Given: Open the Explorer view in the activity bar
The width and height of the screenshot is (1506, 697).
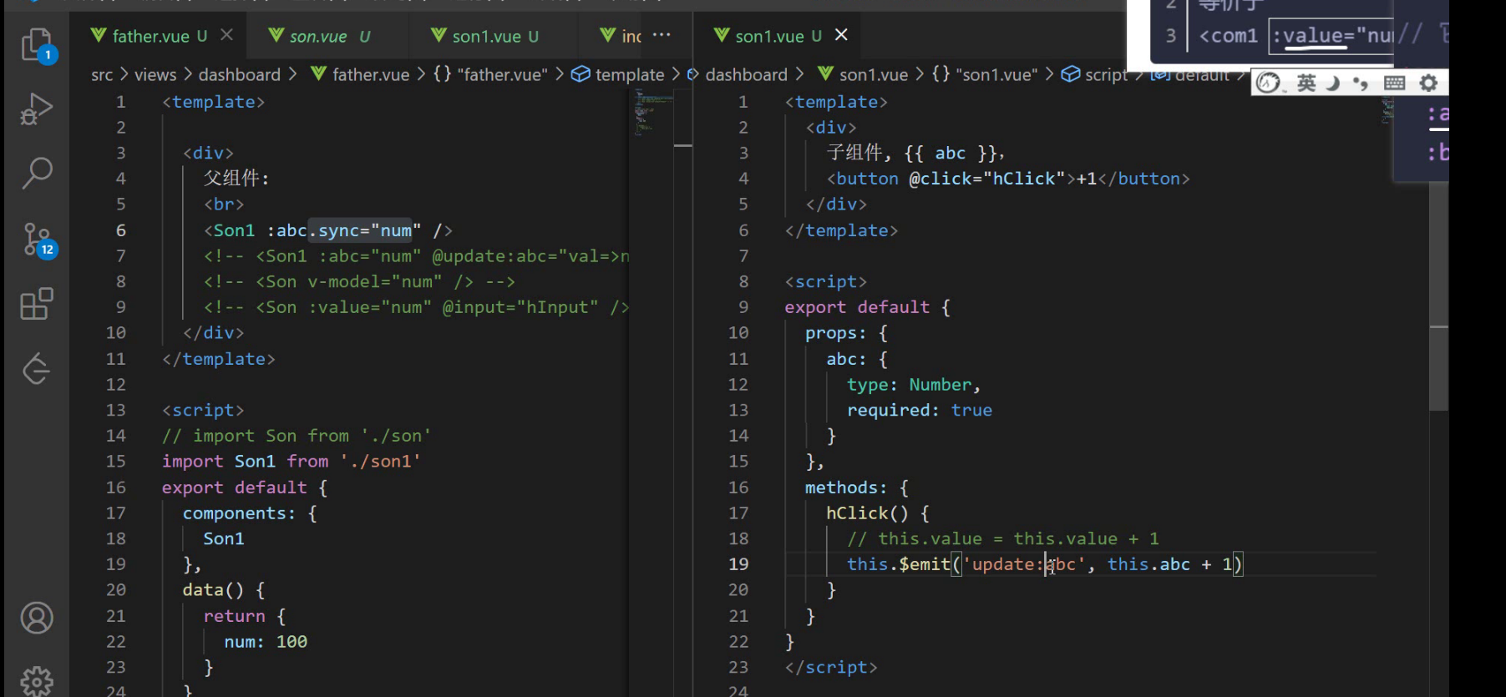Looking at the screenshot, I should coord(37,44).
